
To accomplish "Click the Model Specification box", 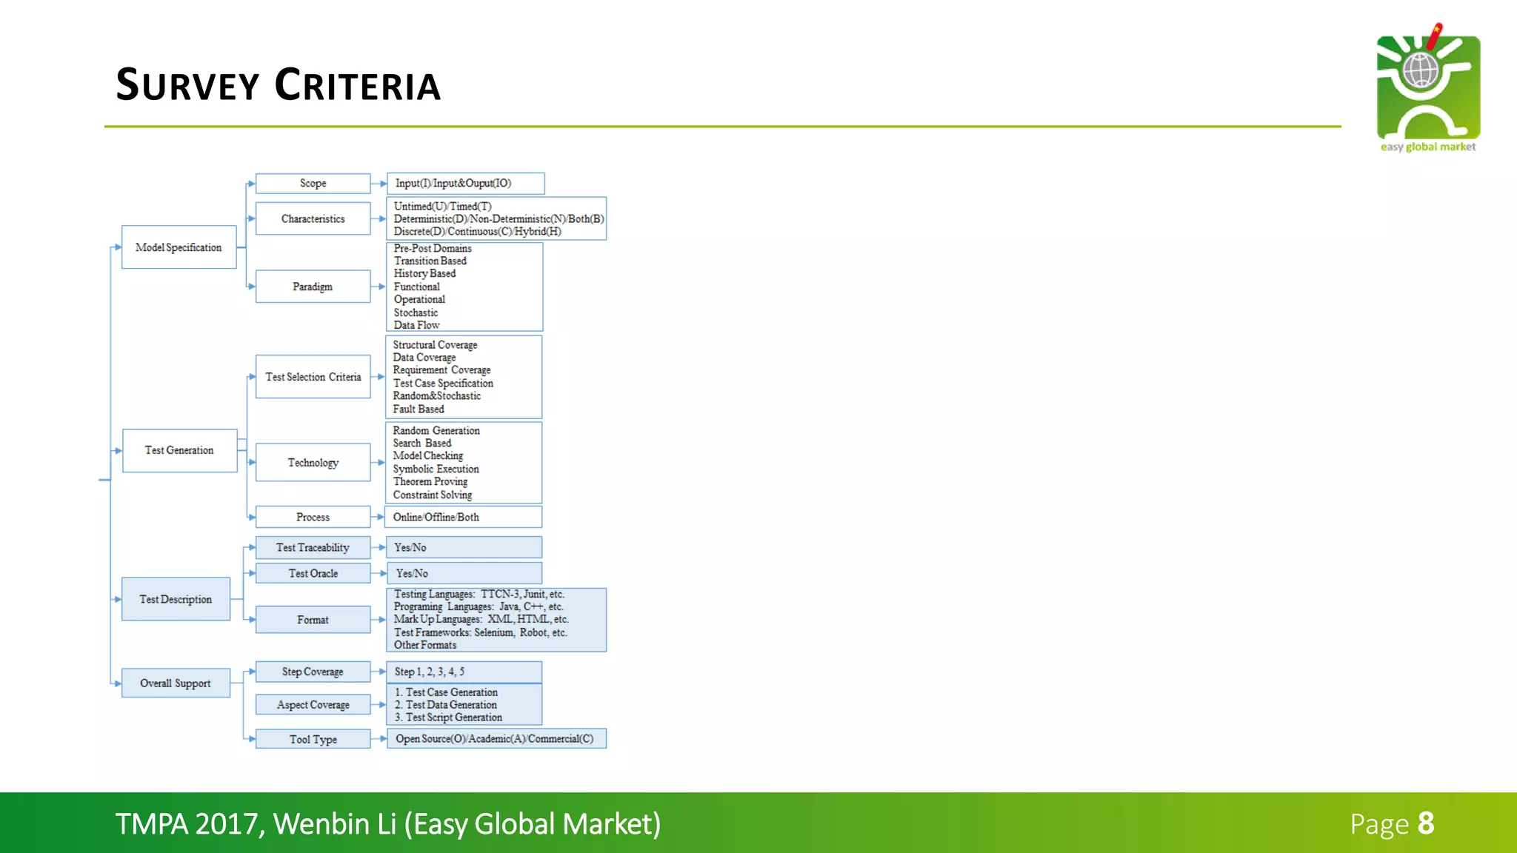I will click(179, 247).
